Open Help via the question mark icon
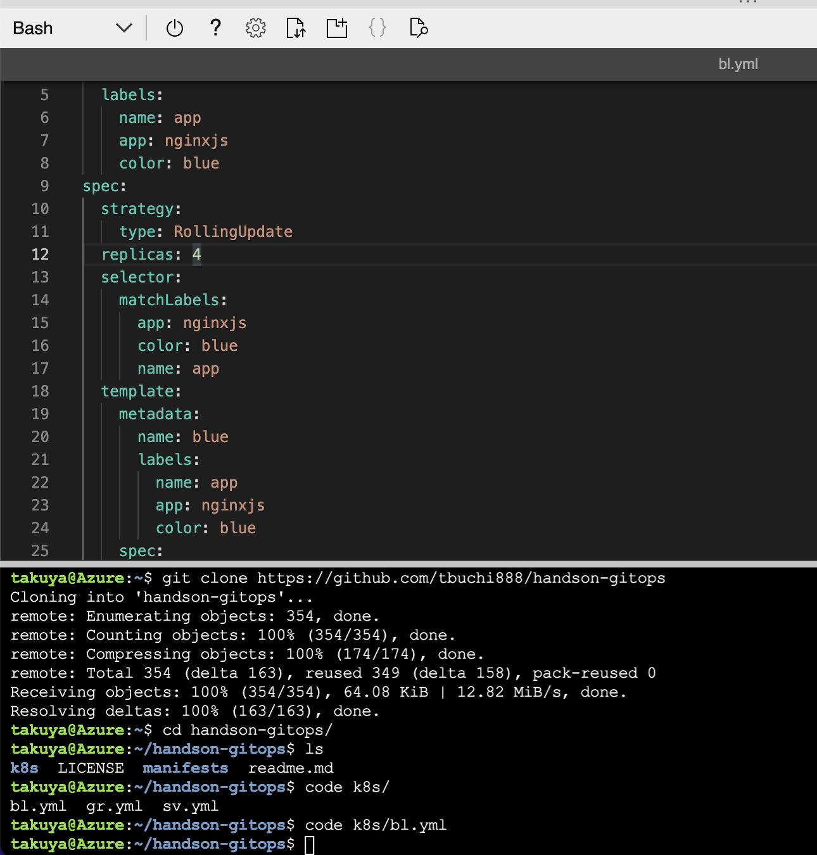817x855 pixels. [x=215, y=28]
